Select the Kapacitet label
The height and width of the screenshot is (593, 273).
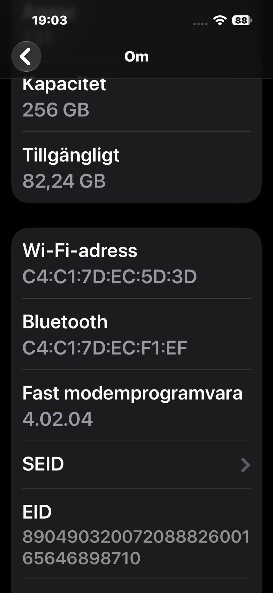coord(64,84)
